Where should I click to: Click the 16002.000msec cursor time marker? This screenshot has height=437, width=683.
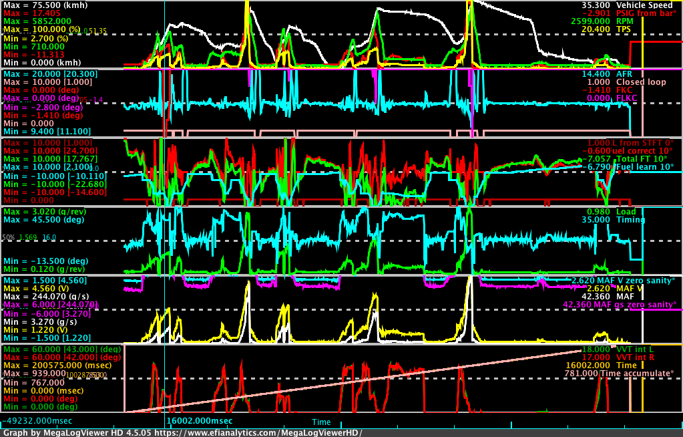199,421
